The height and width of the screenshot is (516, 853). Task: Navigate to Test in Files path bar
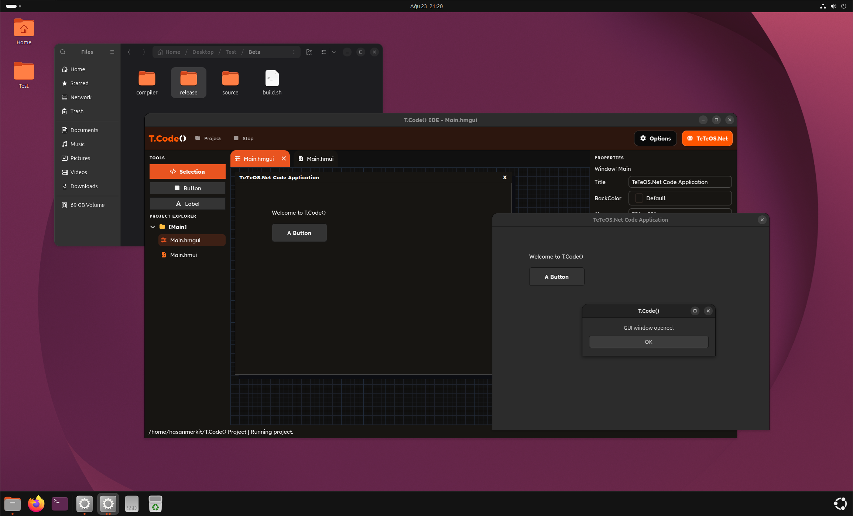pos(231,52)
